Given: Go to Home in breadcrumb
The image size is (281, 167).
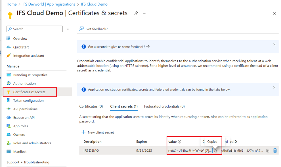Looking at the screenshot, I should point(12,4).
